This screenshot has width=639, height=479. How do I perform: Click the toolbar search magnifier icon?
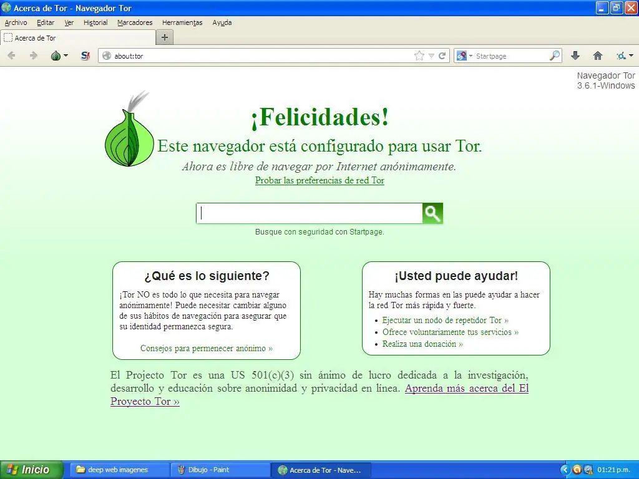click(555, 56)
